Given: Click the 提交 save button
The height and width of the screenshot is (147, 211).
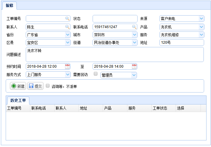Looking at the screenshot, I should pos(35,86).
